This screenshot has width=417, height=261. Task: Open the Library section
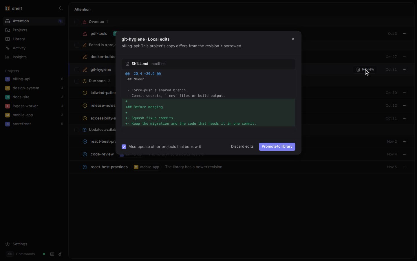pos(34,39)
